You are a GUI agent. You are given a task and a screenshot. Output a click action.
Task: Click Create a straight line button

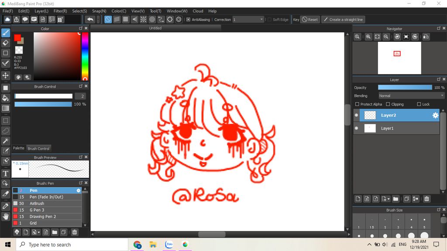point(344,20)
